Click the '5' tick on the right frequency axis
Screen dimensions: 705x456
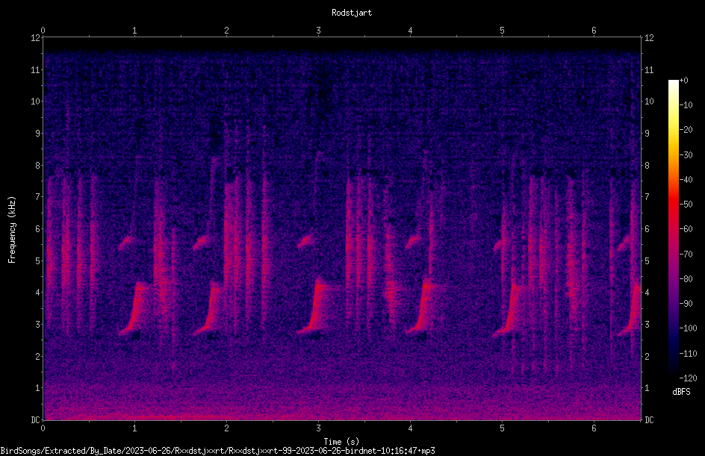[647, 261]
